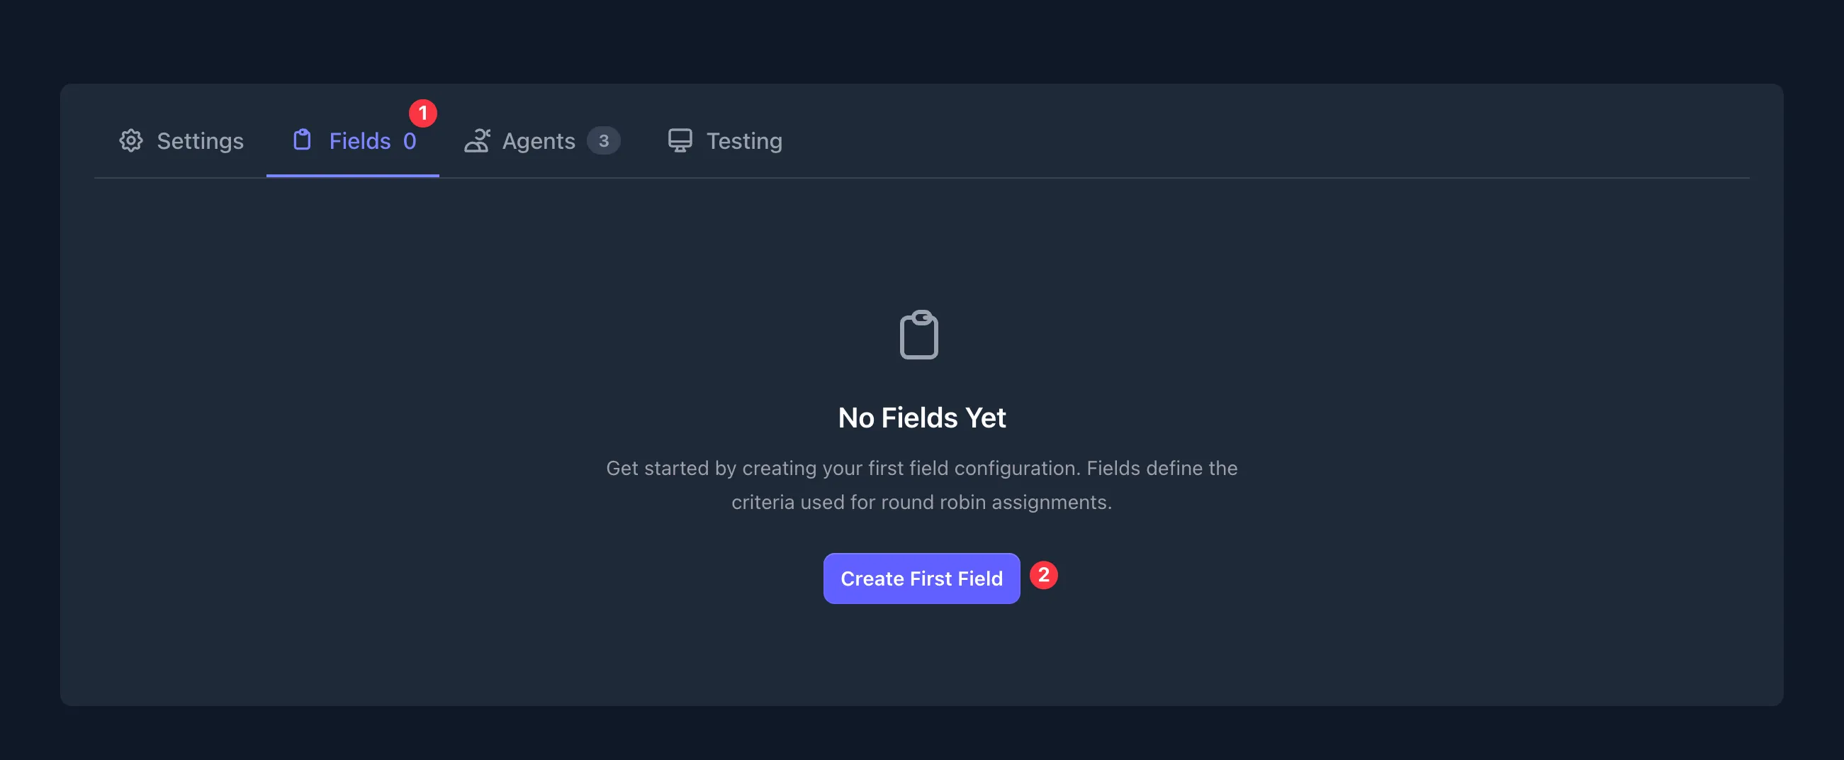The image size is (1844, 760).
Task: Click the round robin description text
Action: [x=922, y=485]
